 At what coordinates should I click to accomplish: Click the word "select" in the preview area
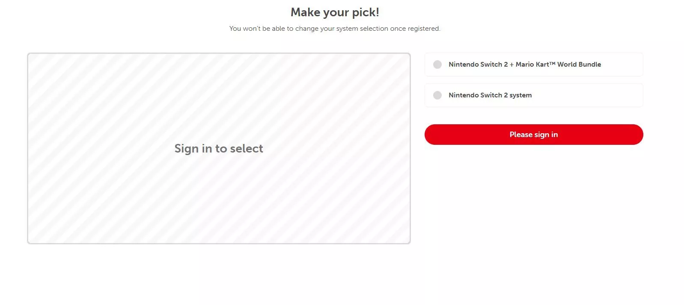click(x=247, y=148)
